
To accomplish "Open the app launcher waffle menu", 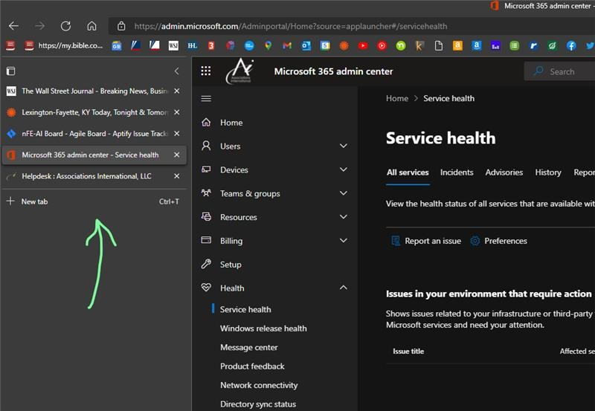I will coord(206,71).
